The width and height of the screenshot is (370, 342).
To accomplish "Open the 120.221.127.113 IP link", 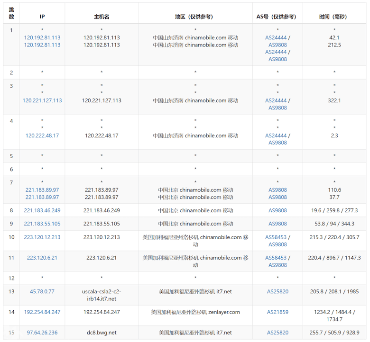I will coord(42,100).
